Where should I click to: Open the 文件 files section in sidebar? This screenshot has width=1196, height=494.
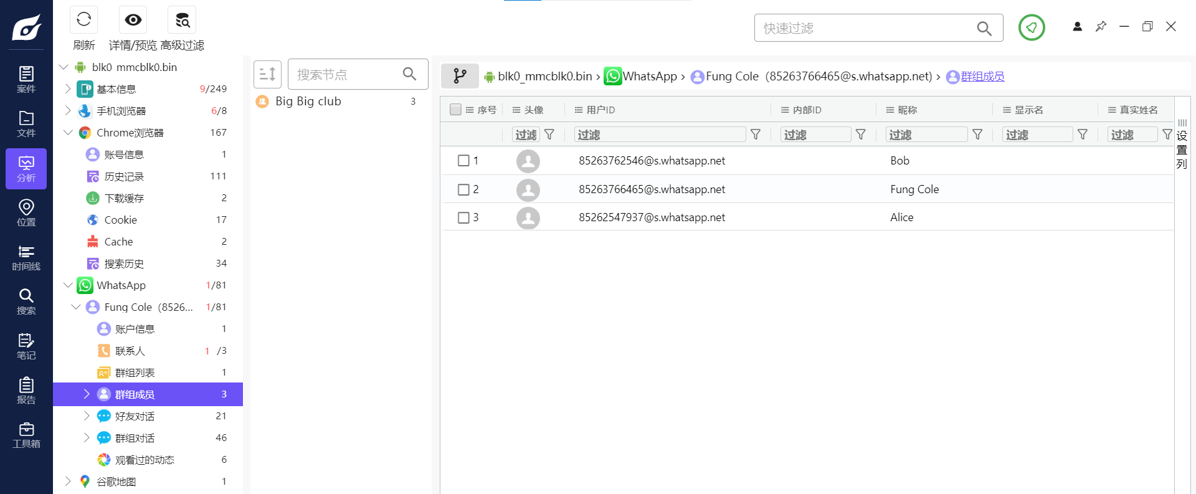[26, 124]
